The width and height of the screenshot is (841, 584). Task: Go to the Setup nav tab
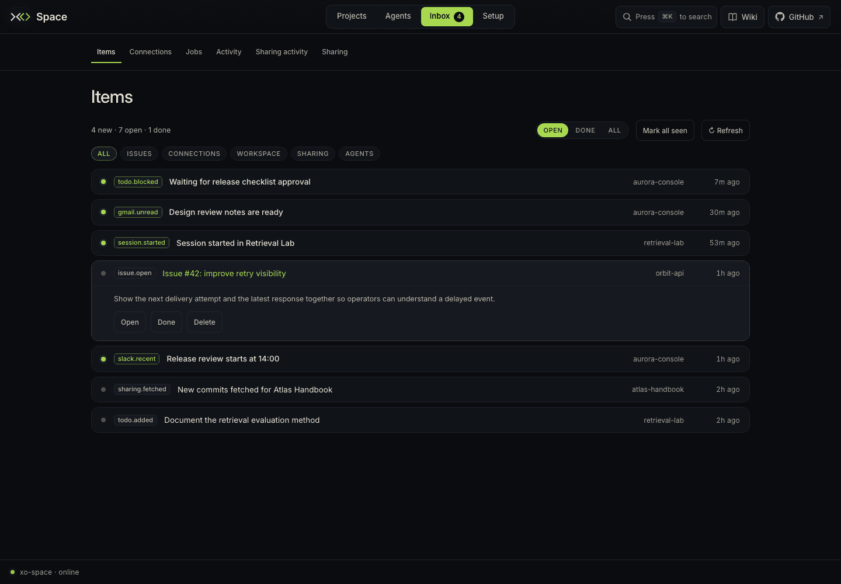[x=493, y=16]
